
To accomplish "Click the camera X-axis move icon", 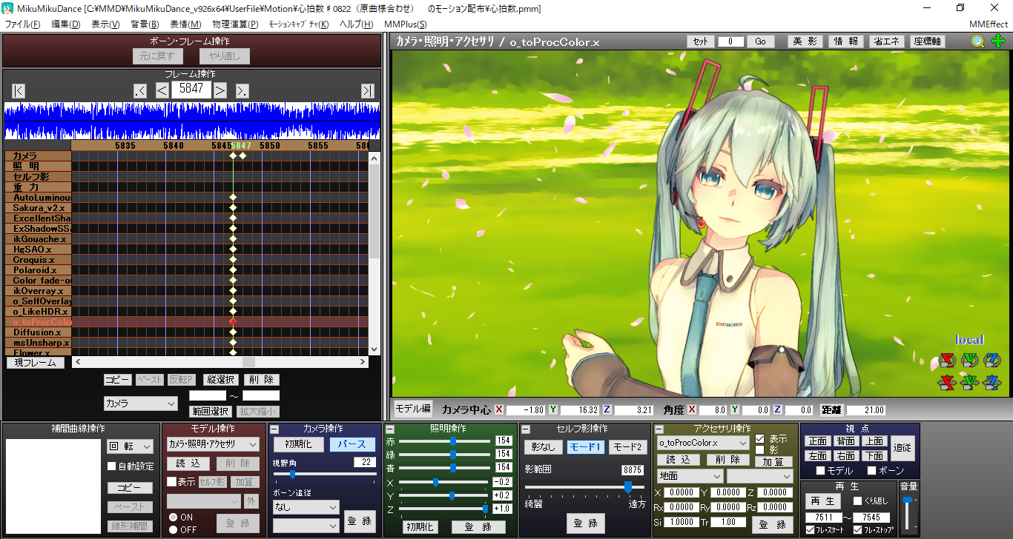I will click(x=946, y=383).
